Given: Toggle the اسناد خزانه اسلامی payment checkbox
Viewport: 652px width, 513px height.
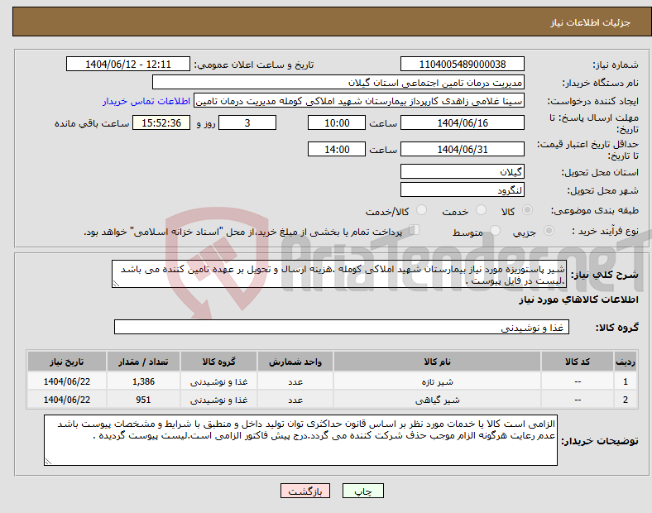Looking at the screenshot, I should (x=414, y=229).
